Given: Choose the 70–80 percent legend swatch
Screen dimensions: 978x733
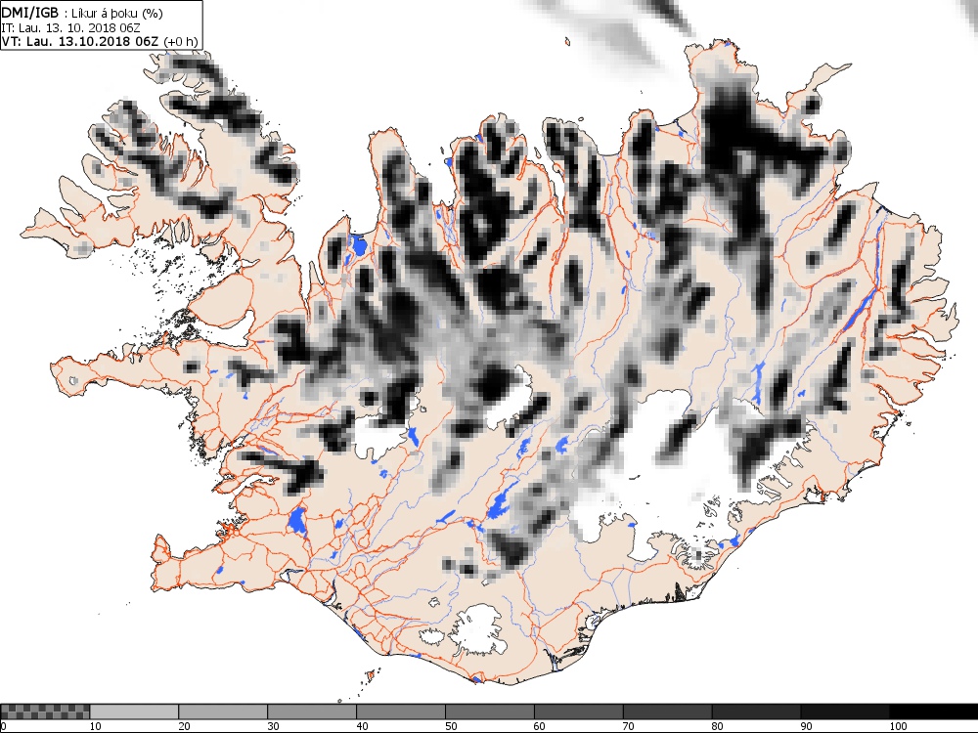Looking at the screenshot, I should pos(667,711).
